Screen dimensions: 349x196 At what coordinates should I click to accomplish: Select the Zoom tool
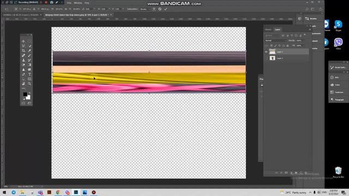[29, 84]
